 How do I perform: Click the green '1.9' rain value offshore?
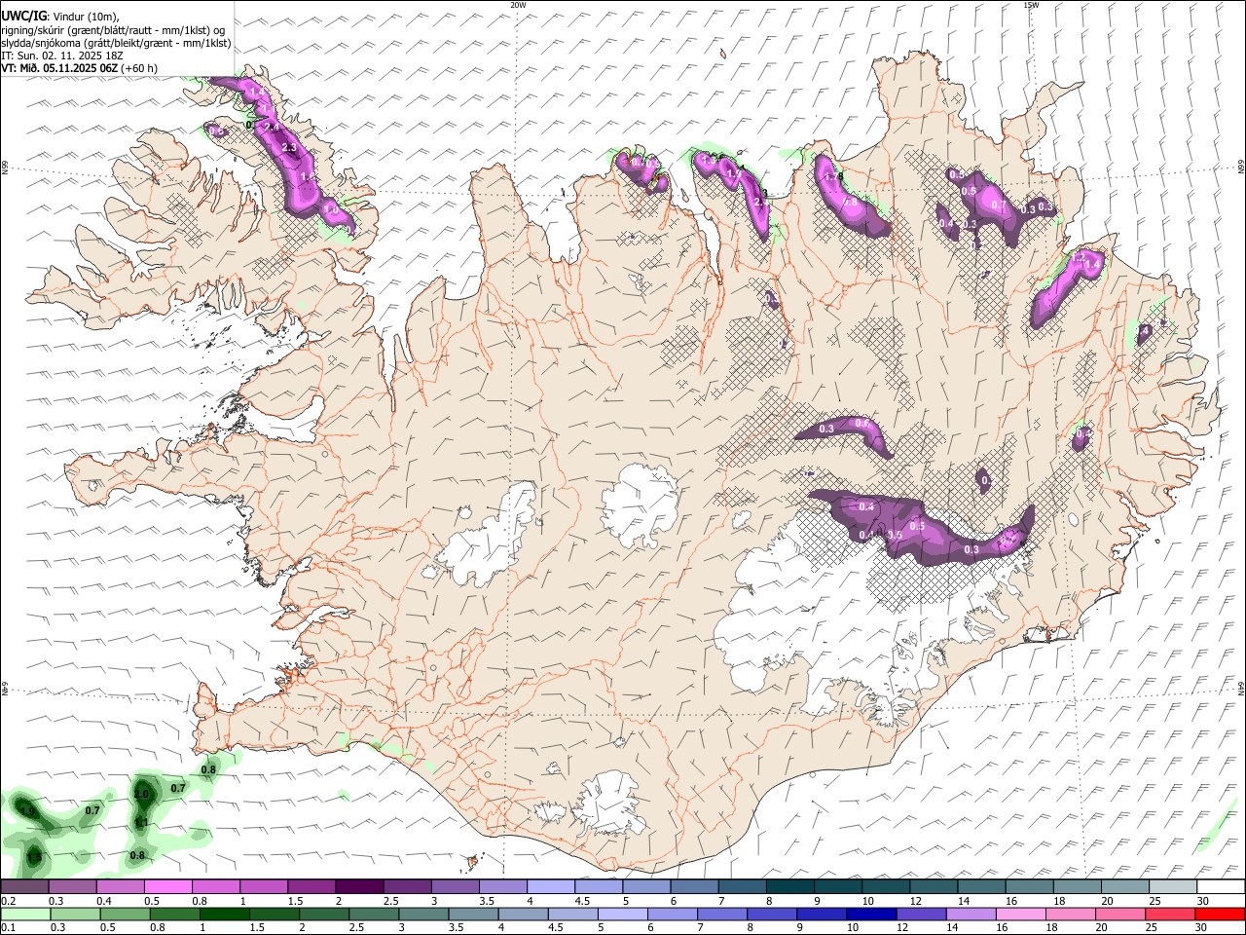[27, 811]
